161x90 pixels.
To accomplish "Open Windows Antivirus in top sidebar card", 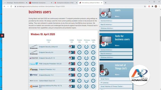I will pyautogui.click(x=116, y=28).
